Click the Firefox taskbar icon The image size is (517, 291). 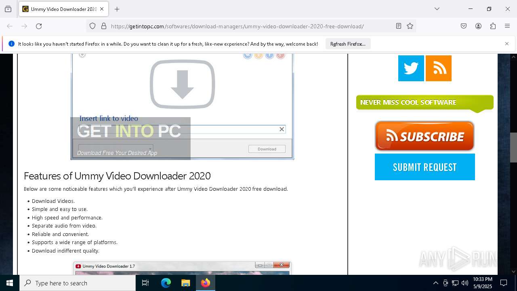206,283
